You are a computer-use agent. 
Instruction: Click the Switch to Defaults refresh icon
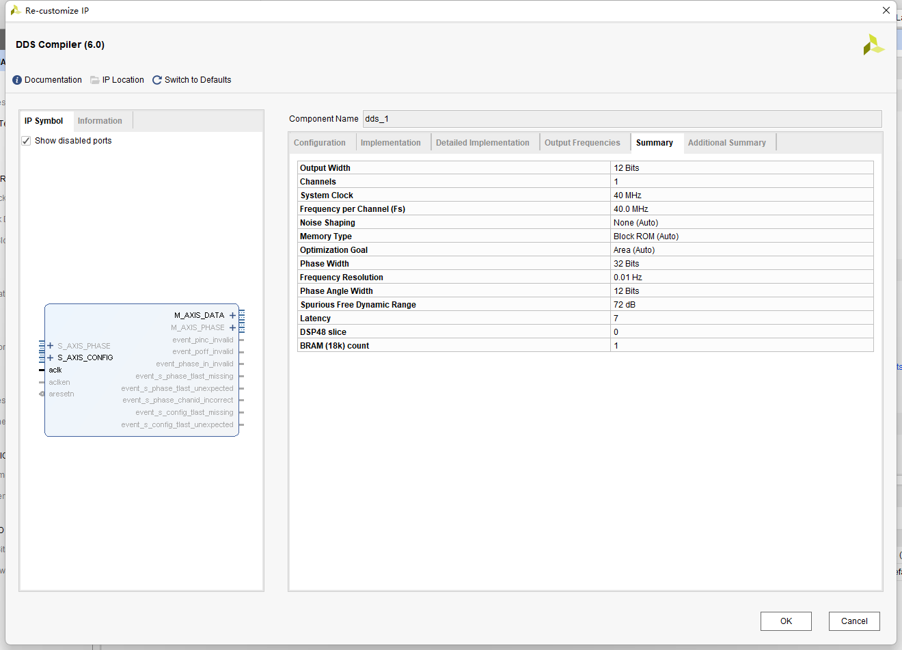point(157,80)
